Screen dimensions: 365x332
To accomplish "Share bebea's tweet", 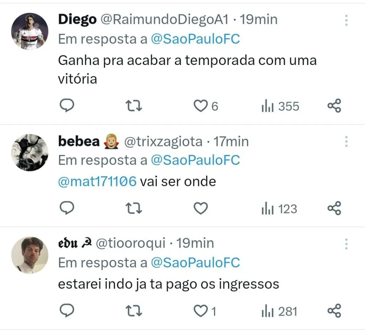I will [334, 208].
